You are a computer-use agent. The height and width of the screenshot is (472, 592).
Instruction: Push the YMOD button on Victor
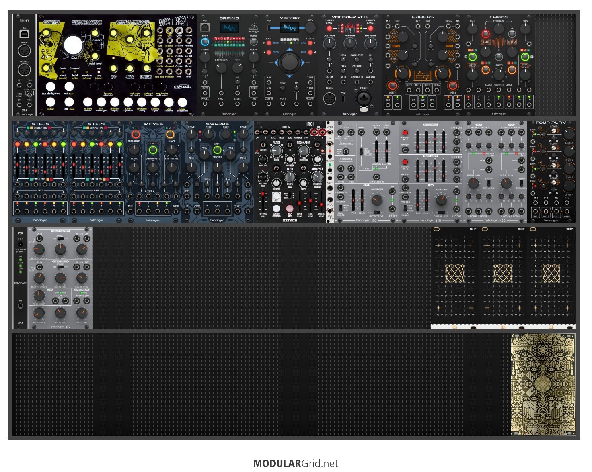pyautogui.click(x=269, y=53)
